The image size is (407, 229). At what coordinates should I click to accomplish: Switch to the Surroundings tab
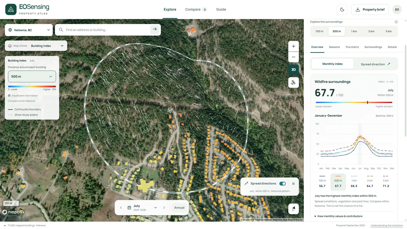pyautogui.click(x=373, y=47)
